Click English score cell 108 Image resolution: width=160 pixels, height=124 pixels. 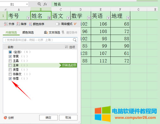pos(101,31)
